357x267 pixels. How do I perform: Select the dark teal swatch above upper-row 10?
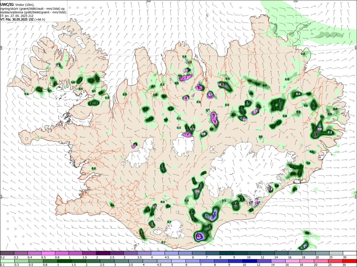click(254, 253)
